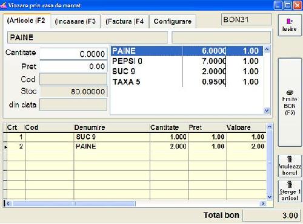This screenshot has width=303, height=224.
Task: Click the Anuleaza bonul button
Action: click(290, 166)
